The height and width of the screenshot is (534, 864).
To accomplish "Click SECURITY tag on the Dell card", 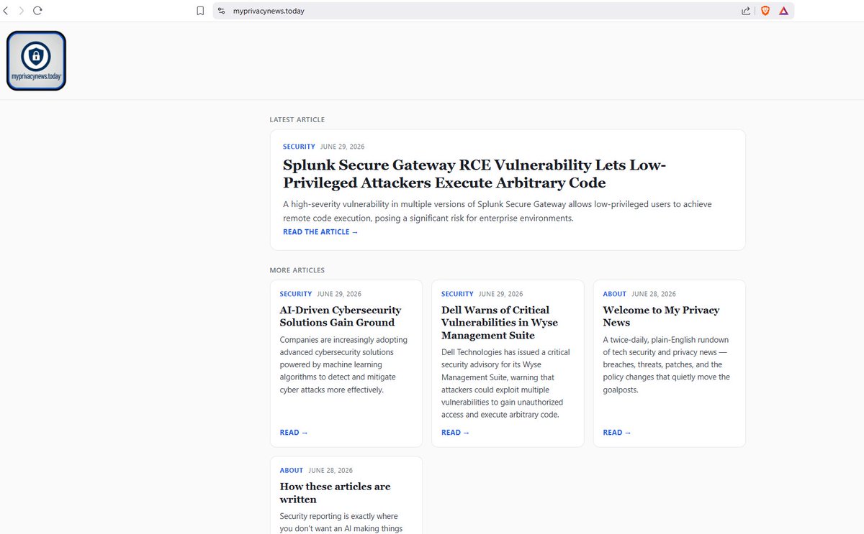I will click(457, 294).
